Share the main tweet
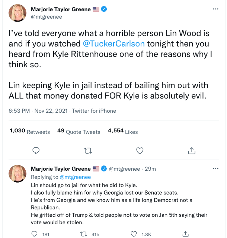The height and width of the screenshot is (238, 227). click(x=192, y=151)
